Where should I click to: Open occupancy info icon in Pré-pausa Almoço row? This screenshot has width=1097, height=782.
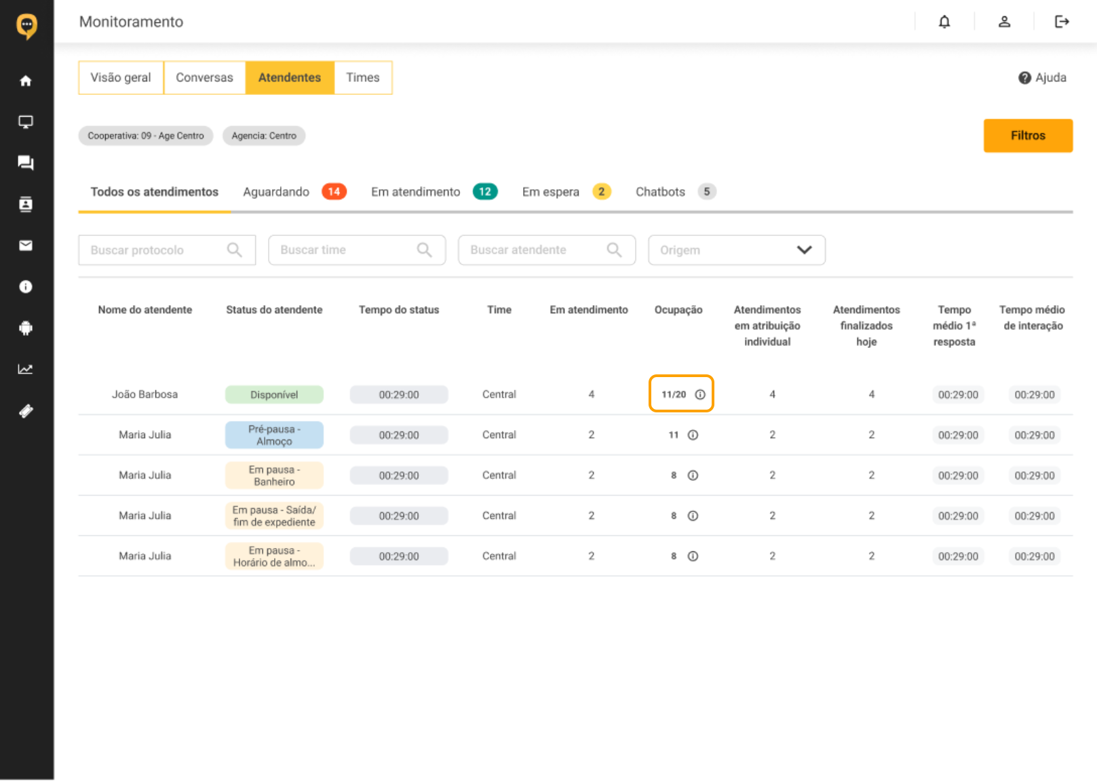[693, 435]
